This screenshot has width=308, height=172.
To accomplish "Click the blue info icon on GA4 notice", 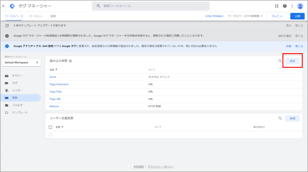I will pos(7,46).
